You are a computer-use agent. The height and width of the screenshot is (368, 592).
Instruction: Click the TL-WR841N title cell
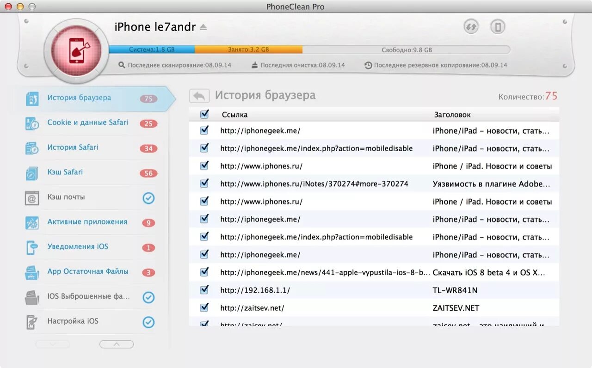tap(455, 290)
